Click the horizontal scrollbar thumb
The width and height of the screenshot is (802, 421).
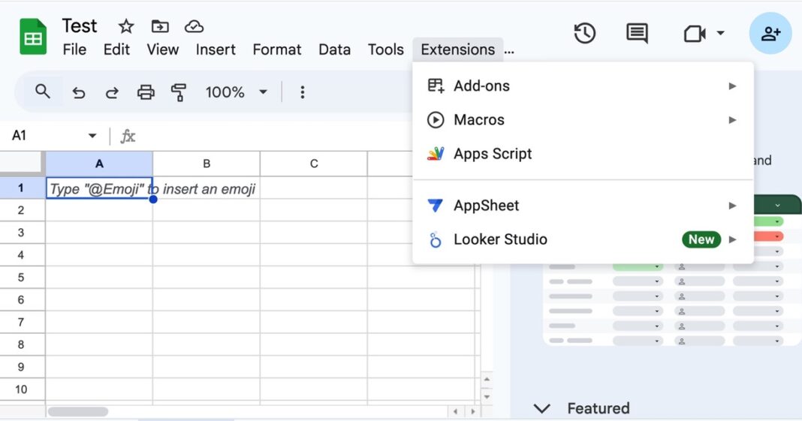78,411
